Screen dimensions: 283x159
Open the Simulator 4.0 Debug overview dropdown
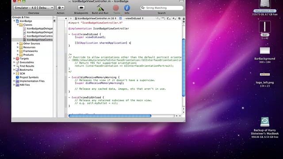34,8
